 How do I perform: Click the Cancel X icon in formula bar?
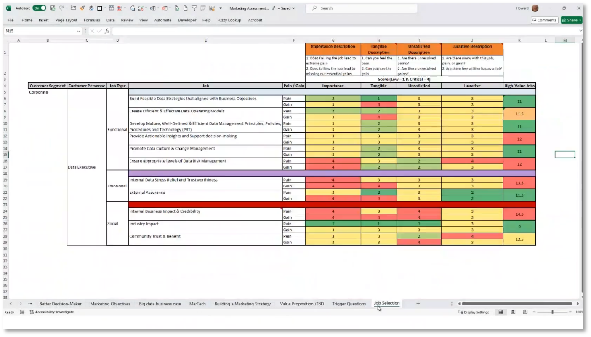coord(92,31)
